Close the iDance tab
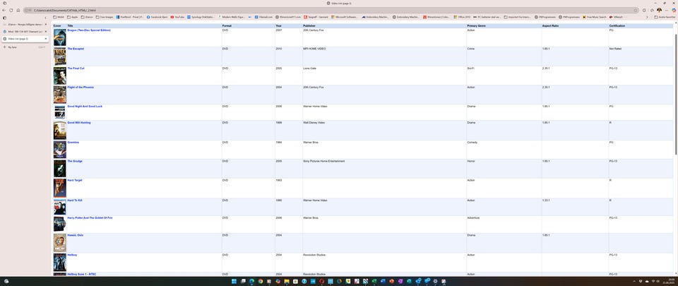This screenshot has width=678, height=286. coord(46,24)
